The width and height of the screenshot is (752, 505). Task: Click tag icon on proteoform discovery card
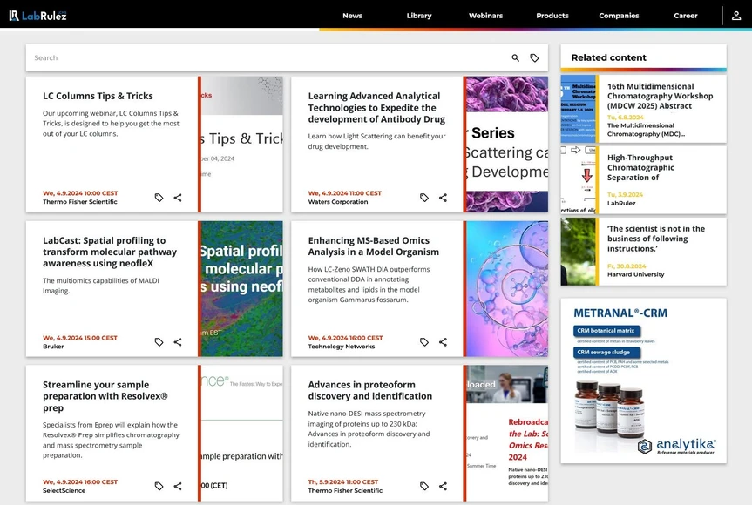tap(424, 486)
